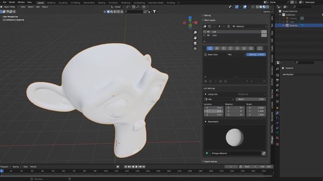The width and height of the screenshot is (323, 181).
Task: Click the last boxed channel button in row
Action: click(260, 48)
